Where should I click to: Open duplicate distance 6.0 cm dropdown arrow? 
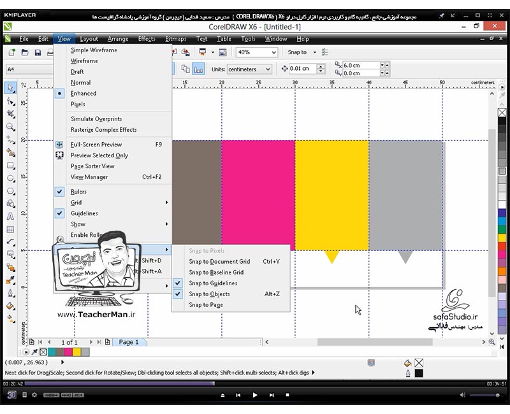(x=382, y=66)
